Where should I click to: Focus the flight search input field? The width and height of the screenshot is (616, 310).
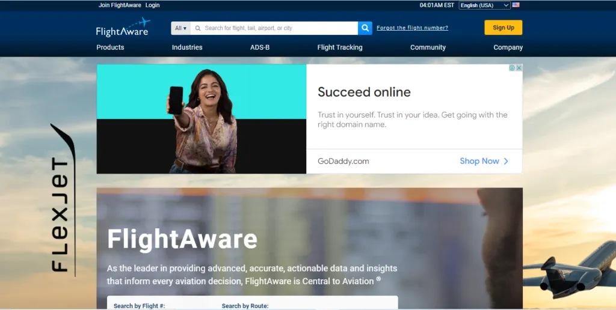pos(274,28)
